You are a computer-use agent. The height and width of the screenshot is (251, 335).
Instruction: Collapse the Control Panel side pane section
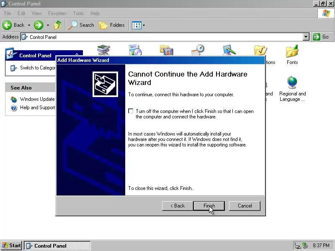pos(77,54)
